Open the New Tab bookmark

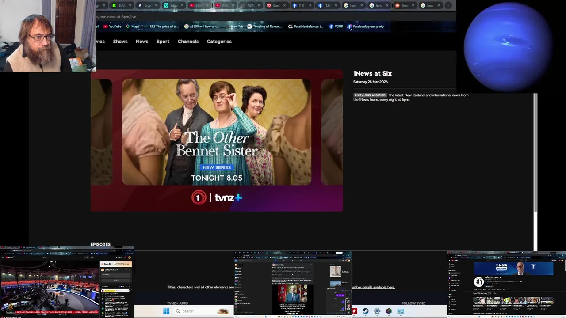click(x=237, y=26)
